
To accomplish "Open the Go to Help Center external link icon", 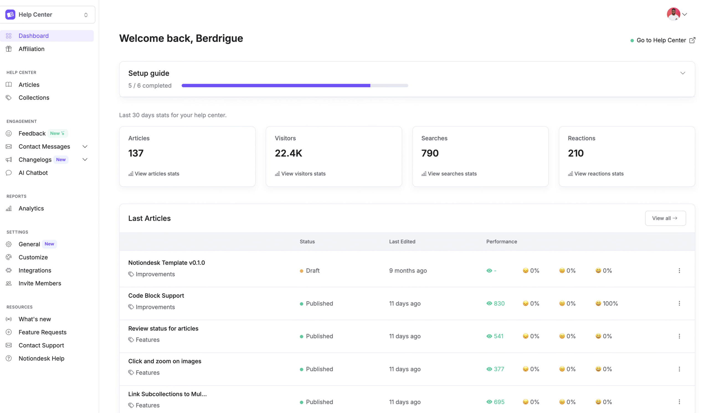I will [692, 40].
